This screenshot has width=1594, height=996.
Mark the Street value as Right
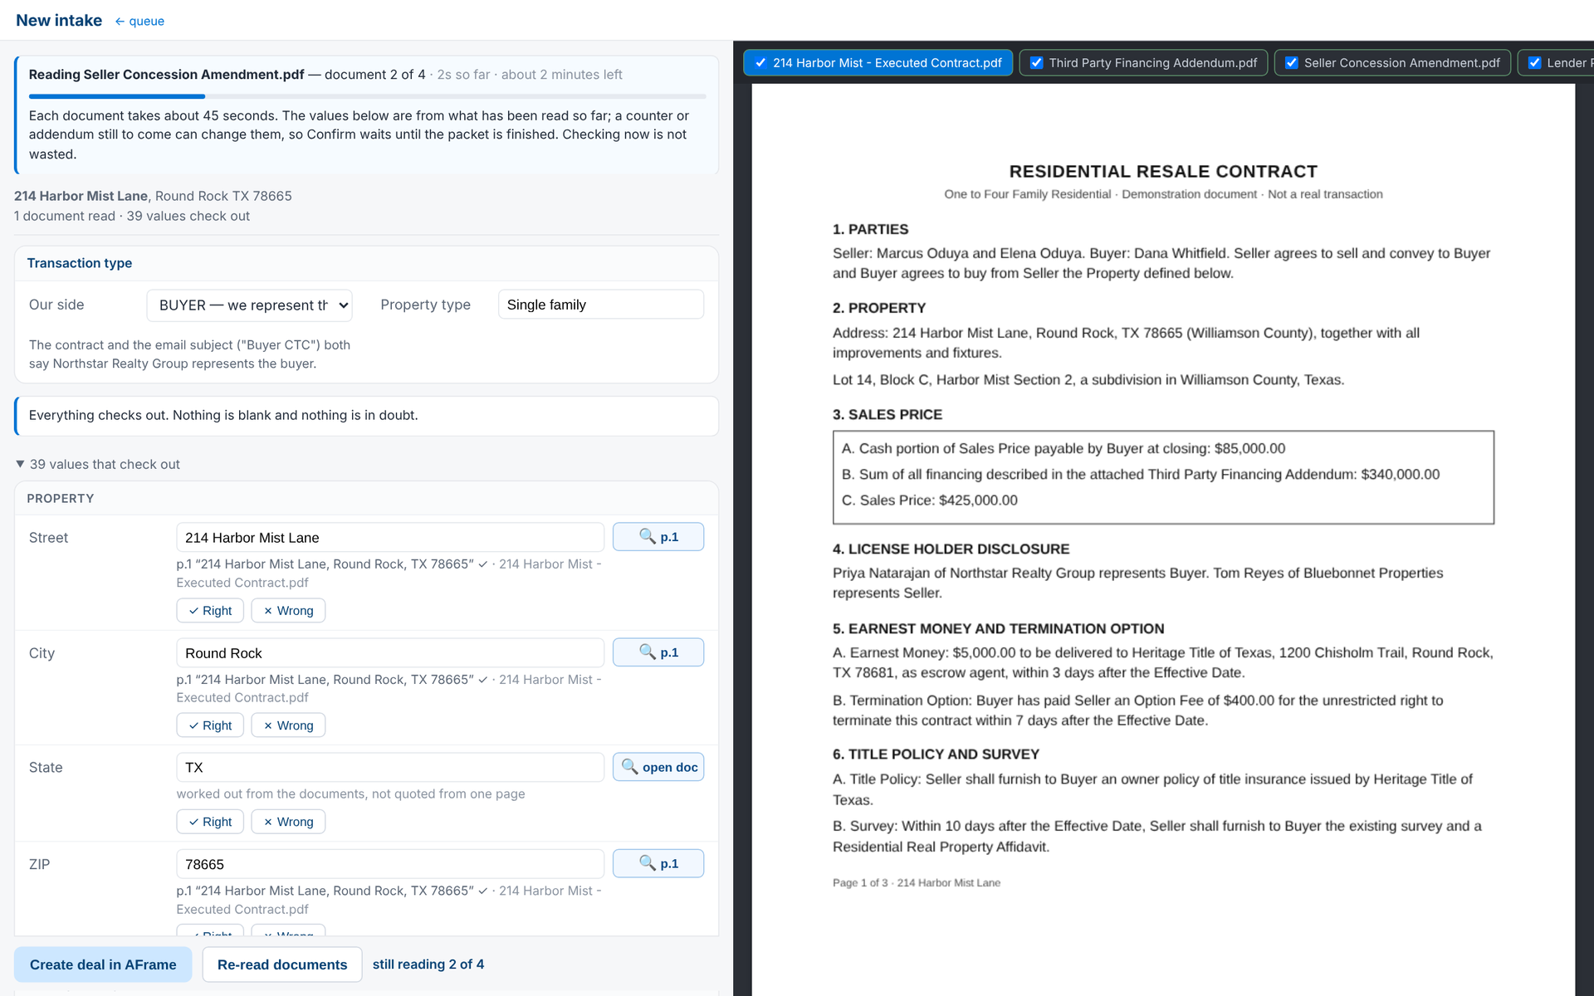pos(210,611)
